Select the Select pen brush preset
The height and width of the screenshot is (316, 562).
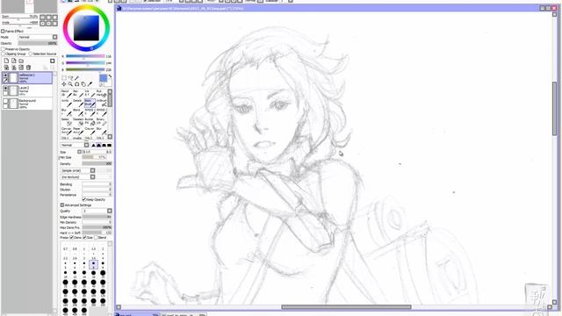(x=67, y=121)
